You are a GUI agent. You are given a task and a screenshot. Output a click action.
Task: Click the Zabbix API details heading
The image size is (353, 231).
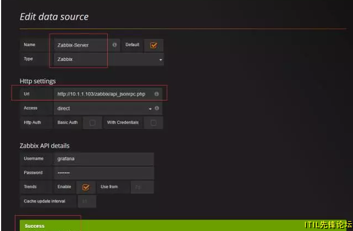[x=45, y=146]
